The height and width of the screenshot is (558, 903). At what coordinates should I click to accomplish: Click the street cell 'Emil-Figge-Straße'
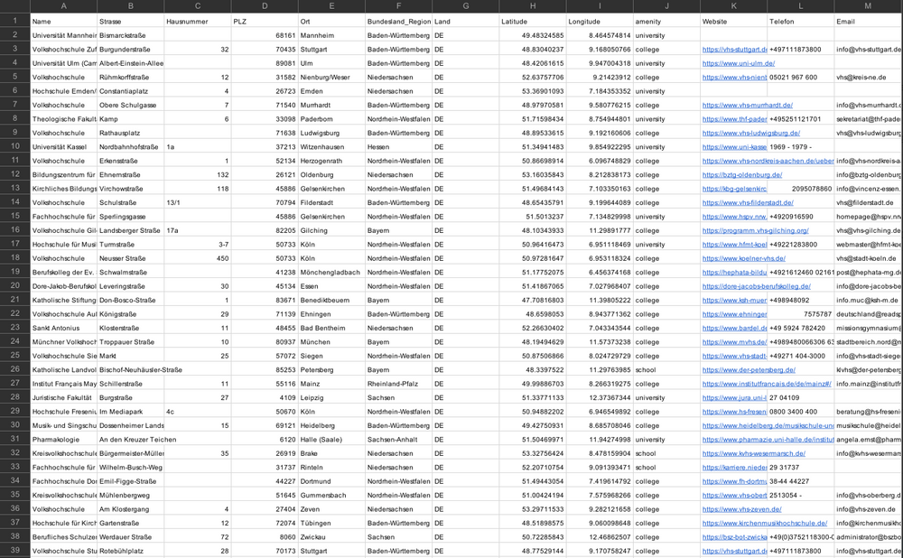click(x=131, y=481)
